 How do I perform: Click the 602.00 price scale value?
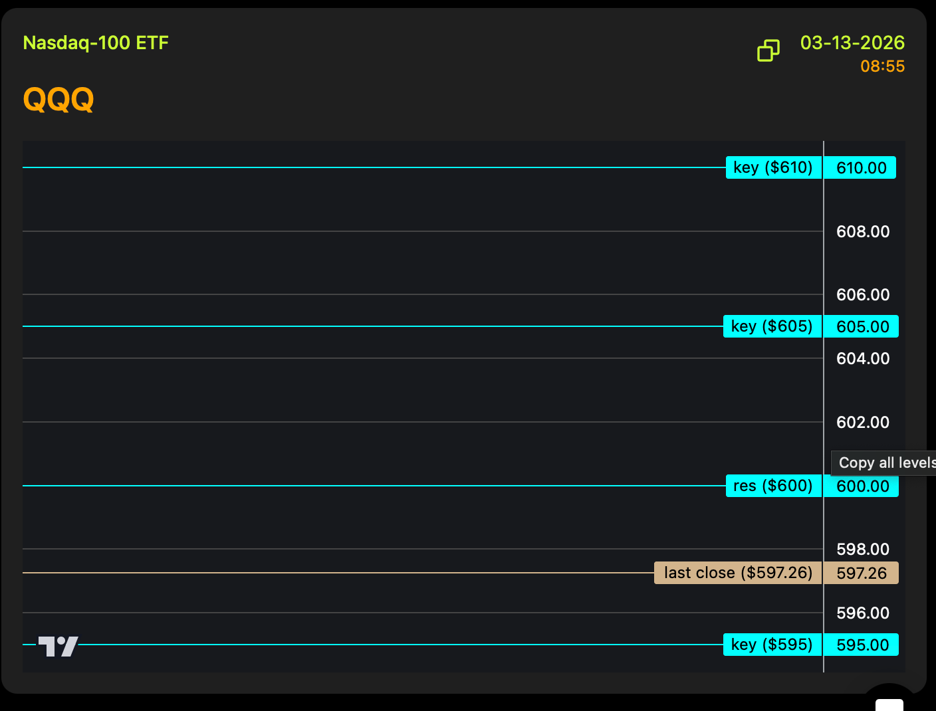[862, 423]
